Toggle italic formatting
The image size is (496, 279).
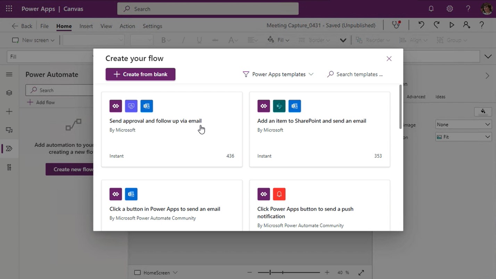point(183,40)
